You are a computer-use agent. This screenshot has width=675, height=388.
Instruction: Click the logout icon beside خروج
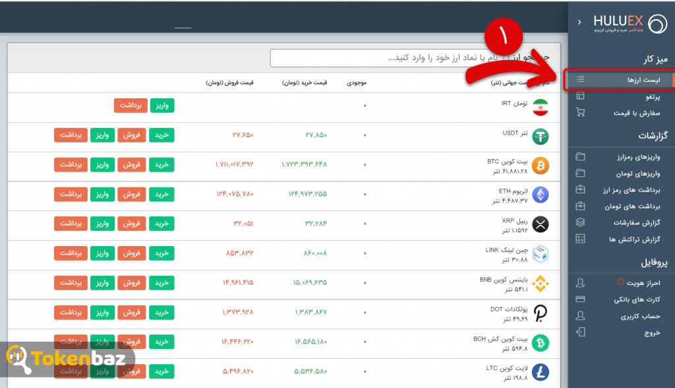point(580,332)
